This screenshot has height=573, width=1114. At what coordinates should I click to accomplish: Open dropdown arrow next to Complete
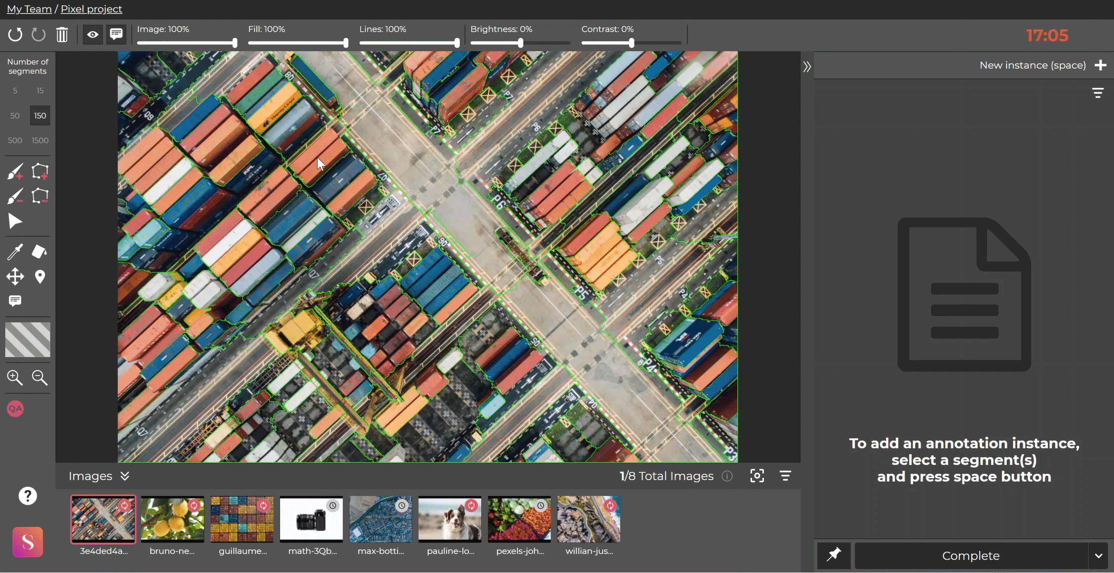point(1098,556)
